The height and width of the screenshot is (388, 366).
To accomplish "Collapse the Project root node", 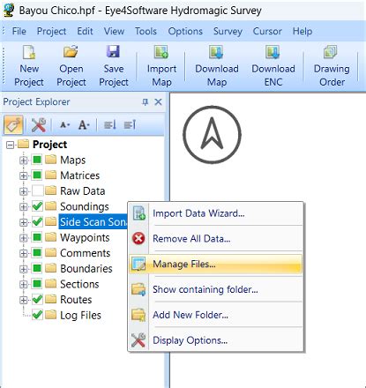I will coord(11,145).
